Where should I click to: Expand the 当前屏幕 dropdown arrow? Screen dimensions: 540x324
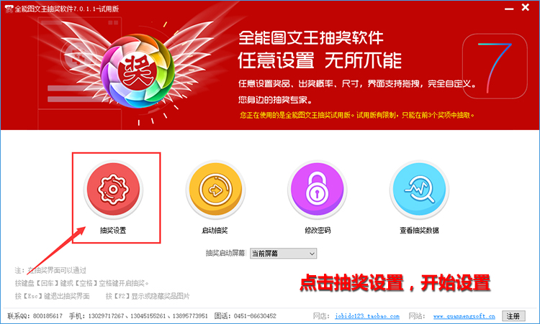312,254
